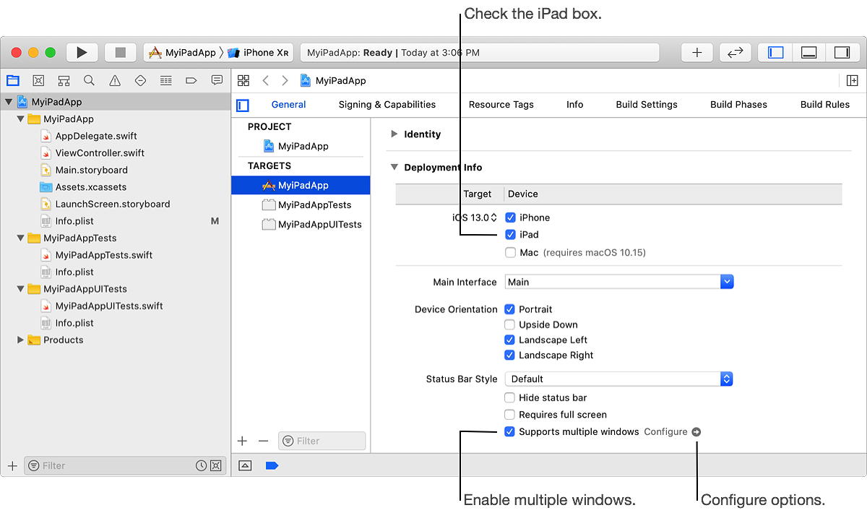This screenshot has height=513, width=867.
Task: Click the Configure link
Action: coord(665,432)
